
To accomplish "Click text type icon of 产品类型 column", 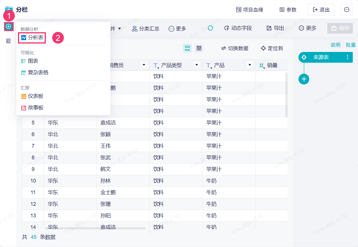I will 156,66.
